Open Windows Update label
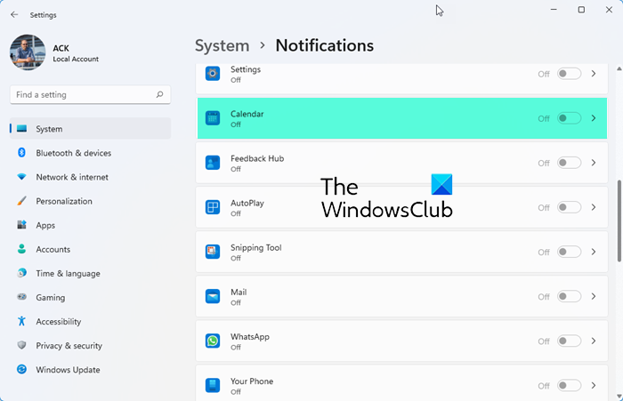This screenshot has width=623, height=401. [x=68, y=370]
